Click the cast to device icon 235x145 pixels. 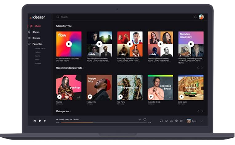point(161,121)
